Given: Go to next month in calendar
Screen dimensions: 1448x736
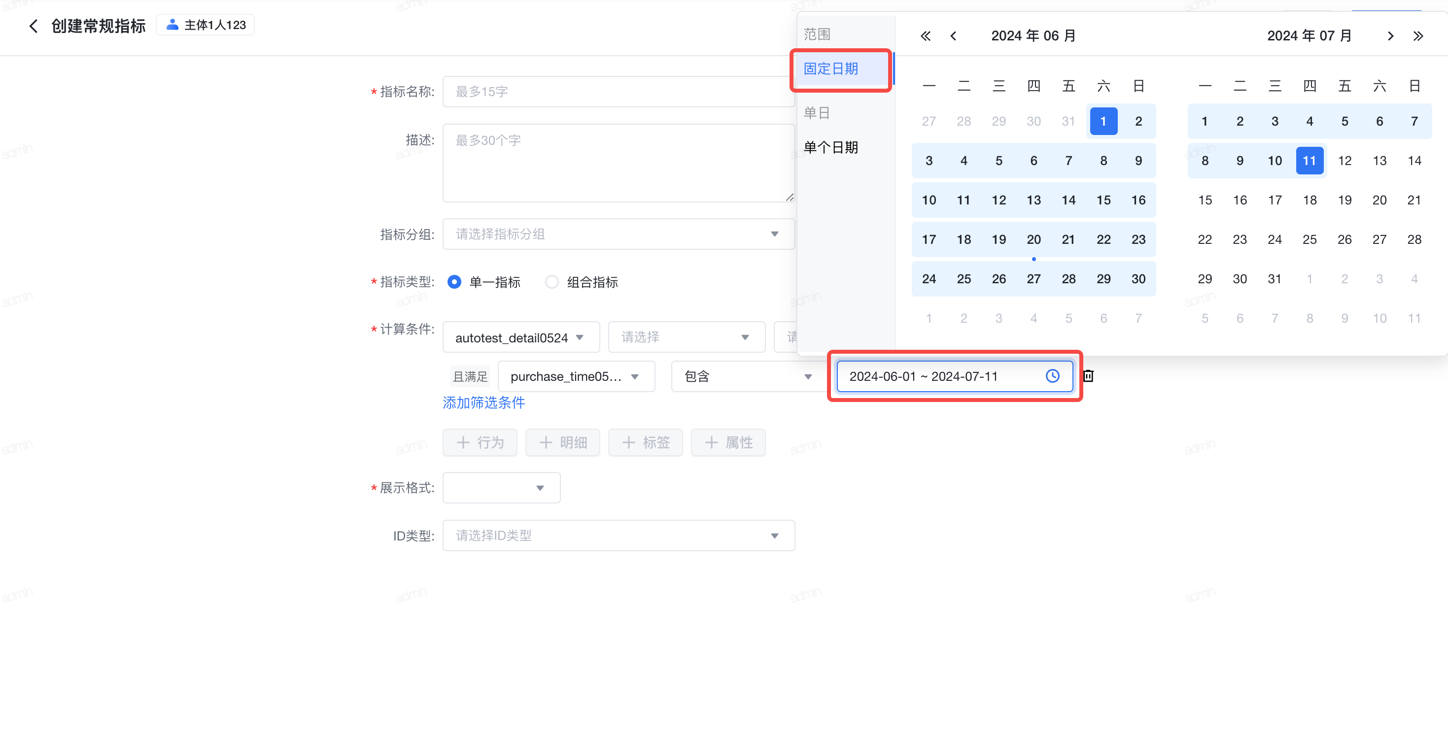Looking at the screenshot, I should coord(1391,36).
